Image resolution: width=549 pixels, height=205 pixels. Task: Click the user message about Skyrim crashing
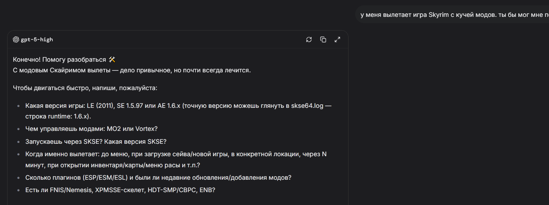coord(452,15)
